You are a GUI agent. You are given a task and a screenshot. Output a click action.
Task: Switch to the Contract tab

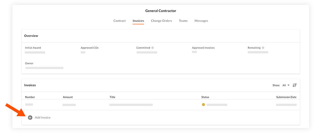pos(120,21)
